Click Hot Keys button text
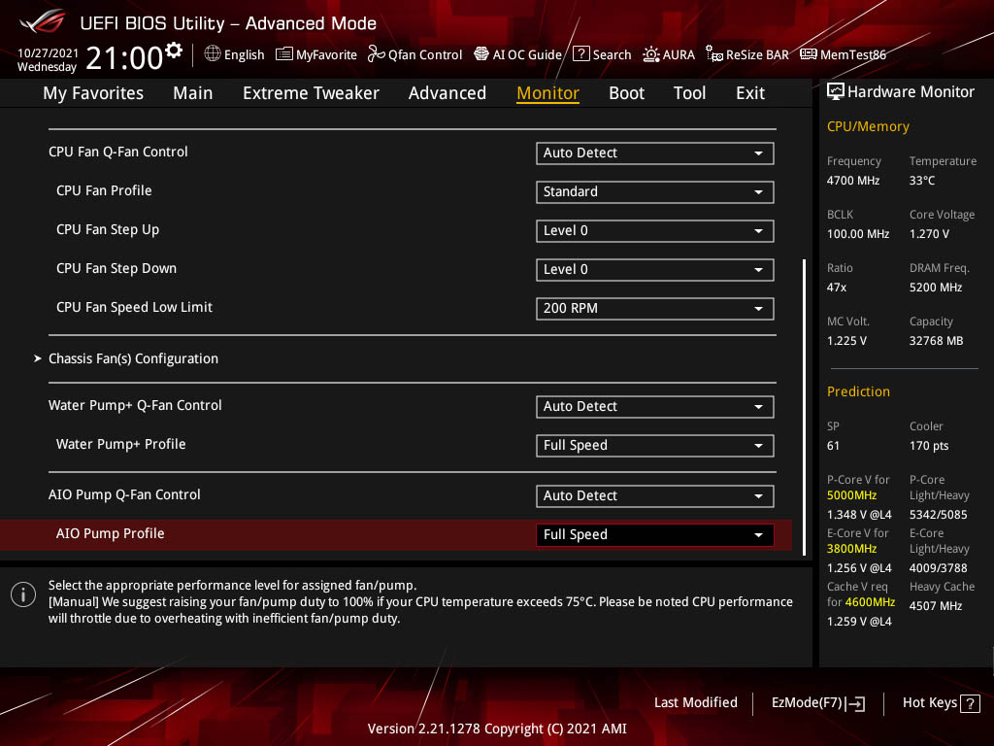The width and height of the screenshot is (994, 746). (929, 703)
